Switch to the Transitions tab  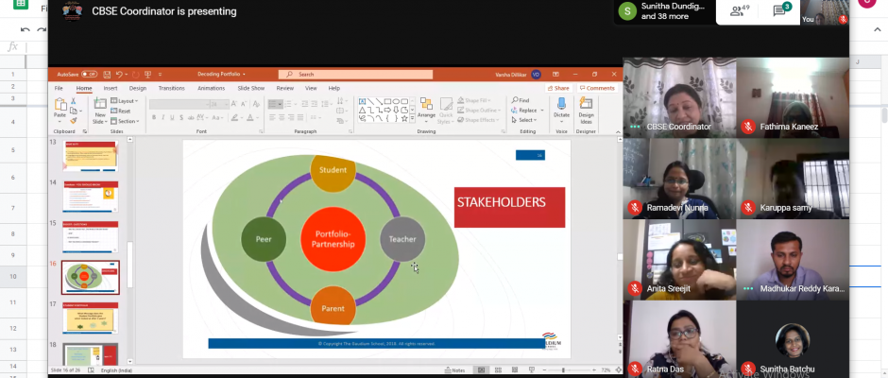pos(172,89)
